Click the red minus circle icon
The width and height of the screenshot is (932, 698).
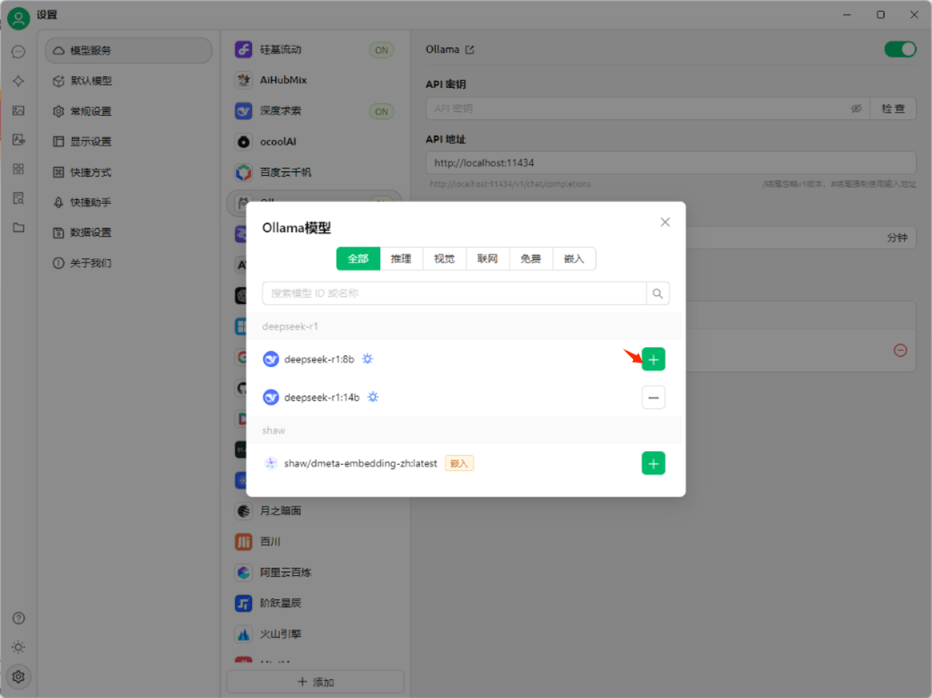pos(900,350)
